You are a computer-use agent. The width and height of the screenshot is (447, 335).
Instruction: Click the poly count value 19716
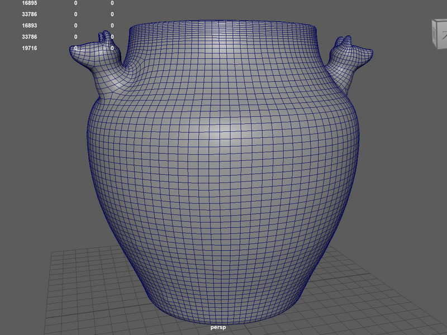(30, 48)
